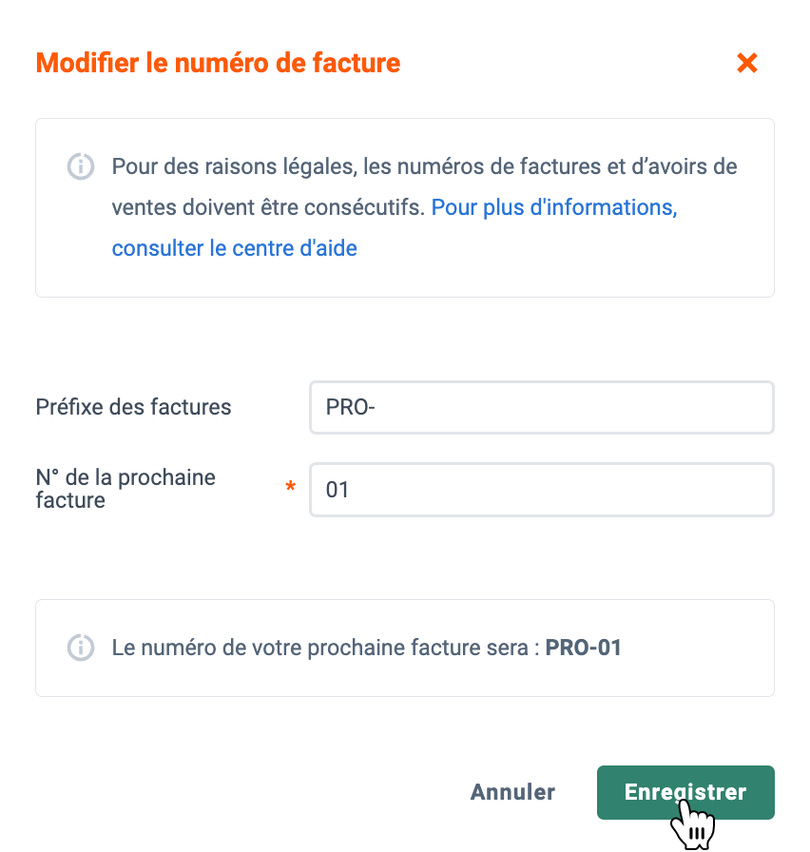The height and width of the screenshot is (852, 810).
Task: Click 'ventes doivent être consécutifs' sentence
Action: (268, 207)
